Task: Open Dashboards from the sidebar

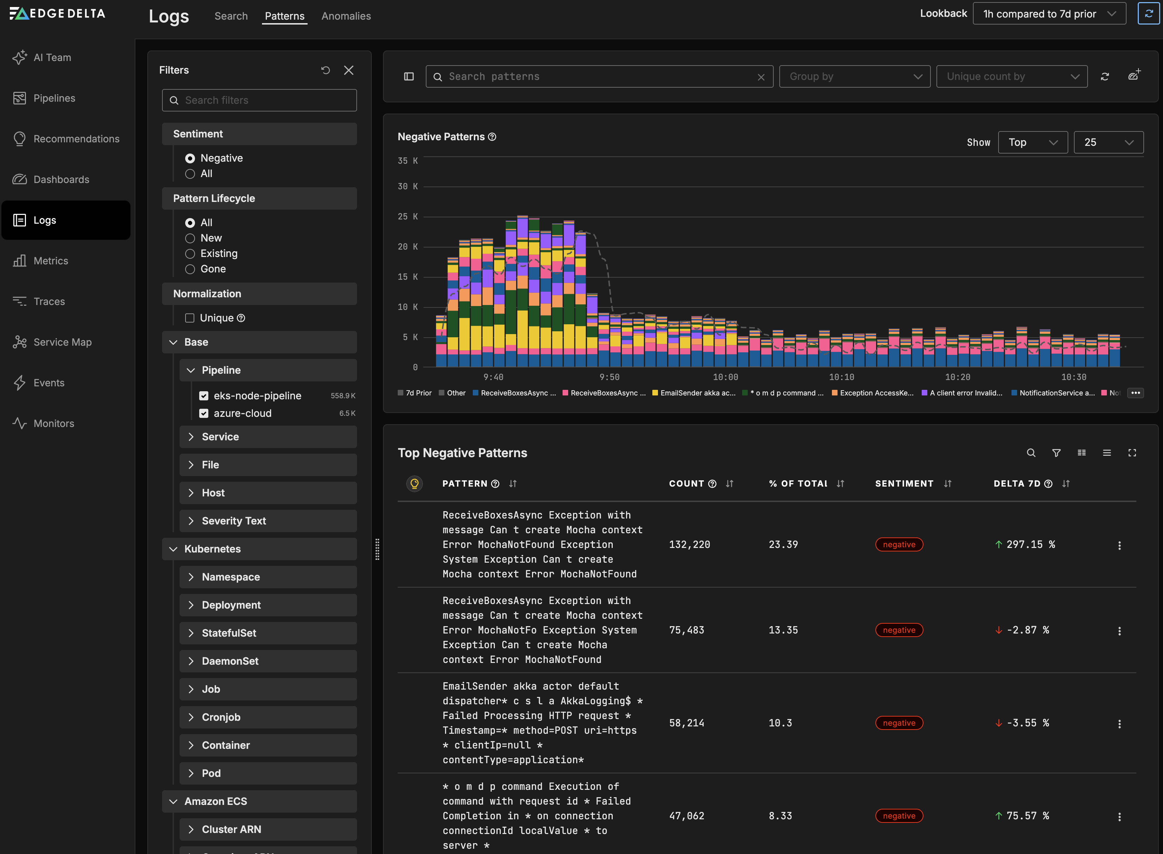Action: (61, 179)
